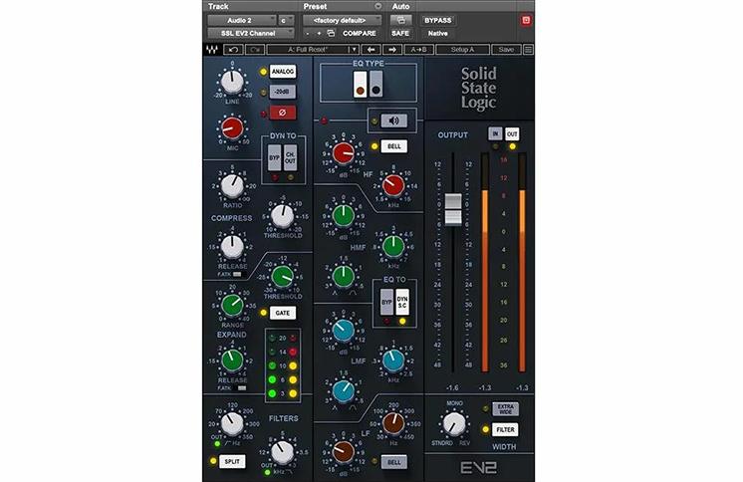Click the green gate RANGE knob

233,306
